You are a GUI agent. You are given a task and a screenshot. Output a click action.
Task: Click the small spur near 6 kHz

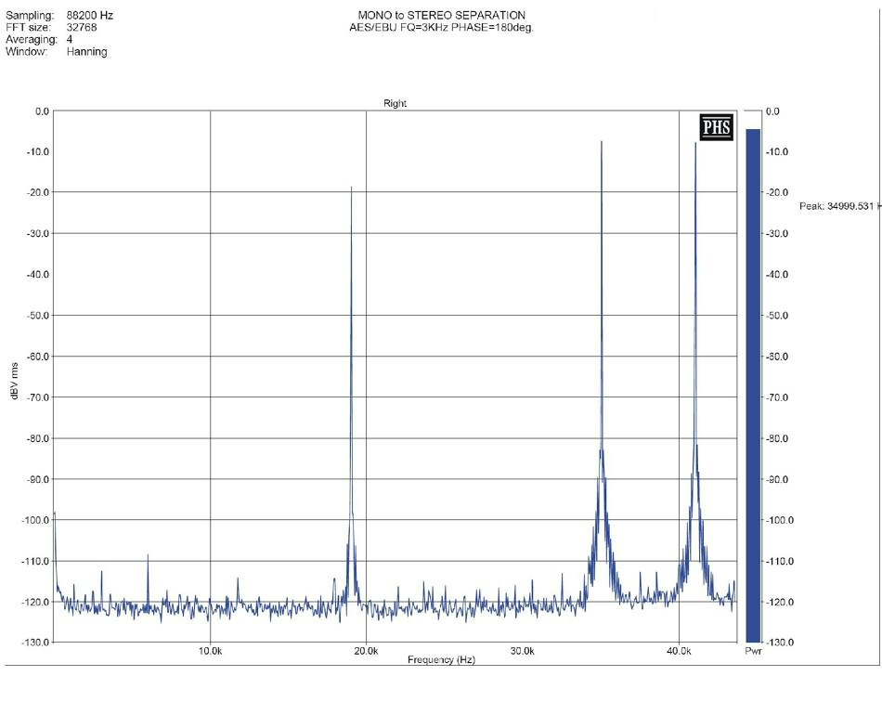[x=148, y=556]
